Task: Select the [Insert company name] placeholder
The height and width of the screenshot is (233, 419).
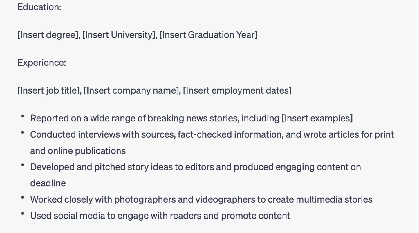Action: click(133, 90)
